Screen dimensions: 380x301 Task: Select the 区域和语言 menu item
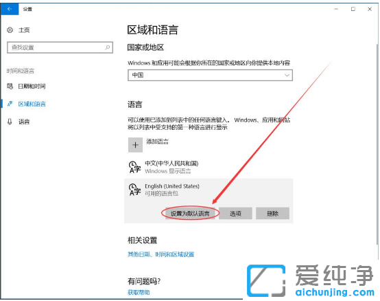pos(32,104)
